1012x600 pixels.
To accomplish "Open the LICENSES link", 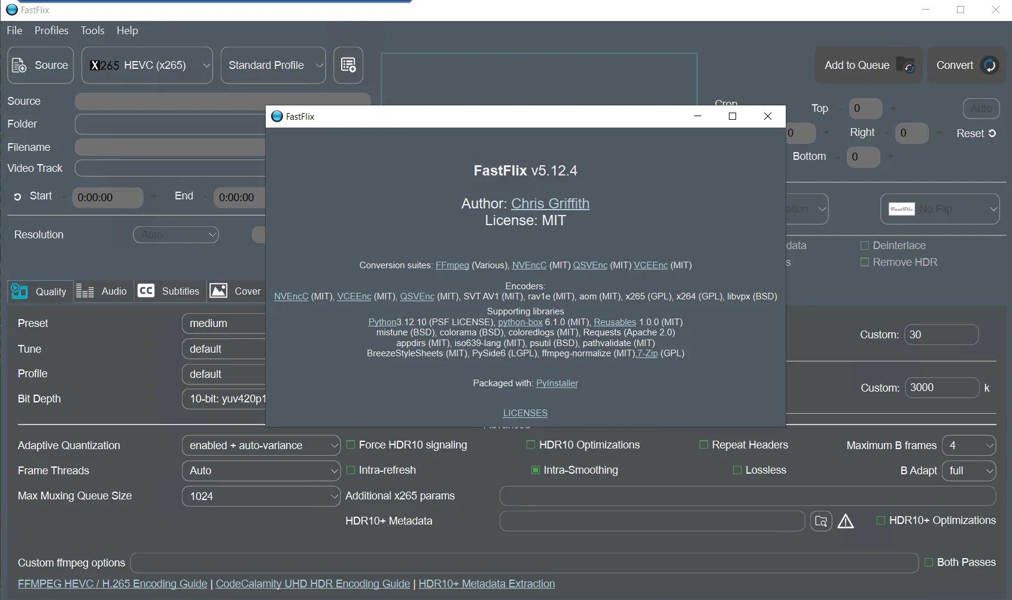I will pos(525,413).
